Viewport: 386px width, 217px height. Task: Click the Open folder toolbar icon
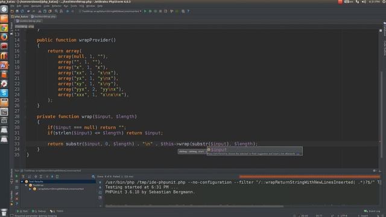pyautogui.click(x=12, y=11)
